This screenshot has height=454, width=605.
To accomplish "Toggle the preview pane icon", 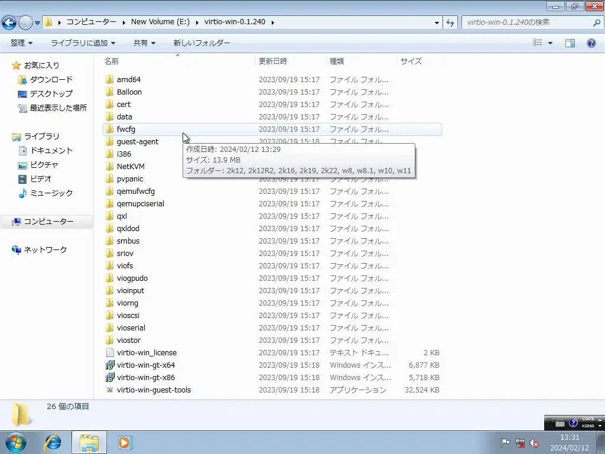I will tap(570, 43).
